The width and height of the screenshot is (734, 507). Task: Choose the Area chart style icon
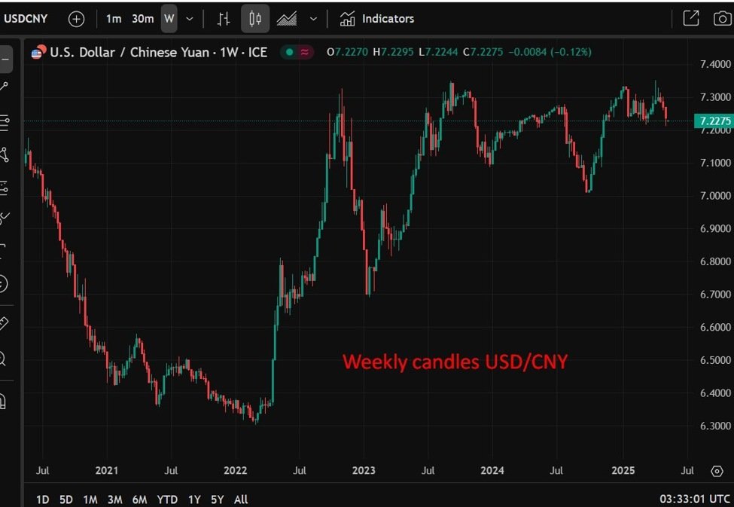pyautogui.click(x=287, y=19)
